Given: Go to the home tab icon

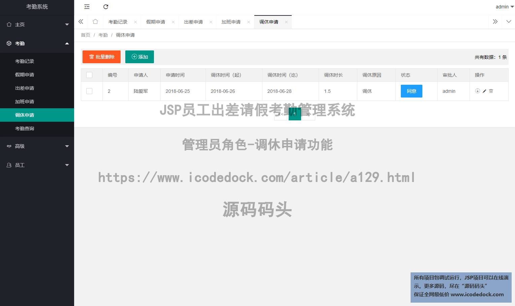Looking at the screenshot, I should click(x=95, y=22).
